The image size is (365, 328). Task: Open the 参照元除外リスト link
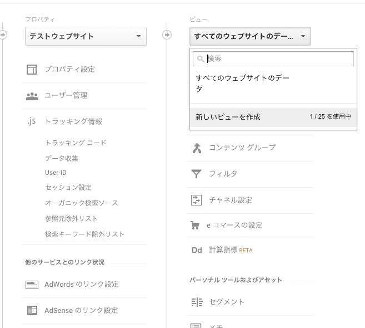(71, 219)
